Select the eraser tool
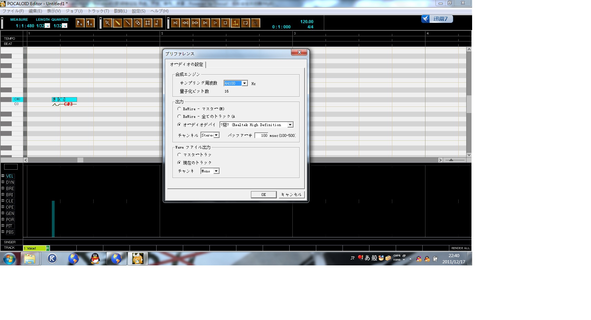This screenshot has height=320, width=591. coord(138,23)
